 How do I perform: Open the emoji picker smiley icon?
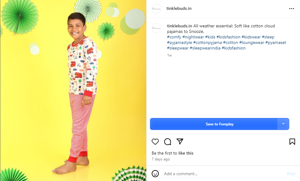[x=155, y=174]
